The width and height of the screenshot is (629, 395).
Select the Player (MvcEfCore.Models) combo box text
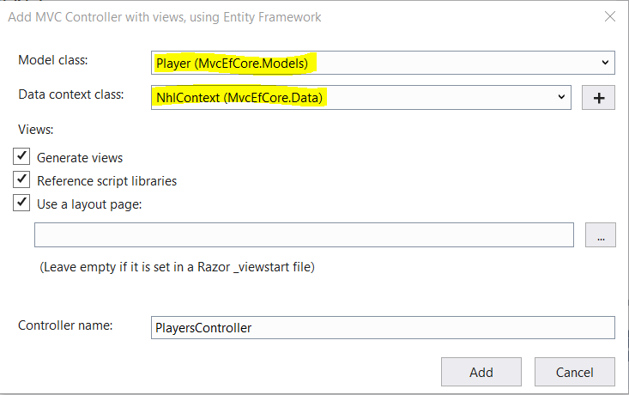pos(233,63)
